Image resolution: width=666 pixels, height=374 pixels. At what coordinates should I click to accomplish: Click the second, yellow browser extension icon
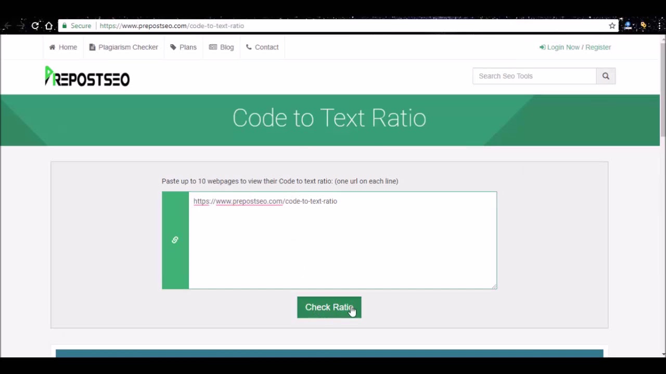(644, 25)
